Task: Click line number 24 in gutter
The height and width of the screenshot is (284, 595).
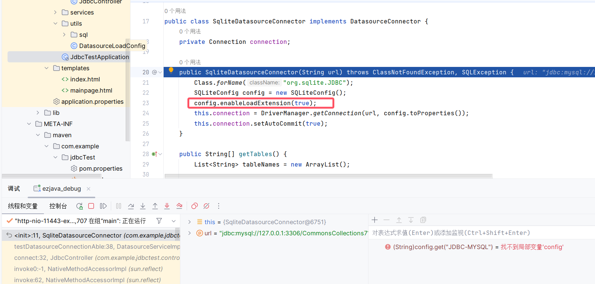Action: tap(146, 113)
